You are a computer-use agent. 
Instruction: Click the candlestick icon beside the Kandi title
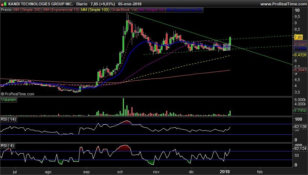tap(4, 4)
